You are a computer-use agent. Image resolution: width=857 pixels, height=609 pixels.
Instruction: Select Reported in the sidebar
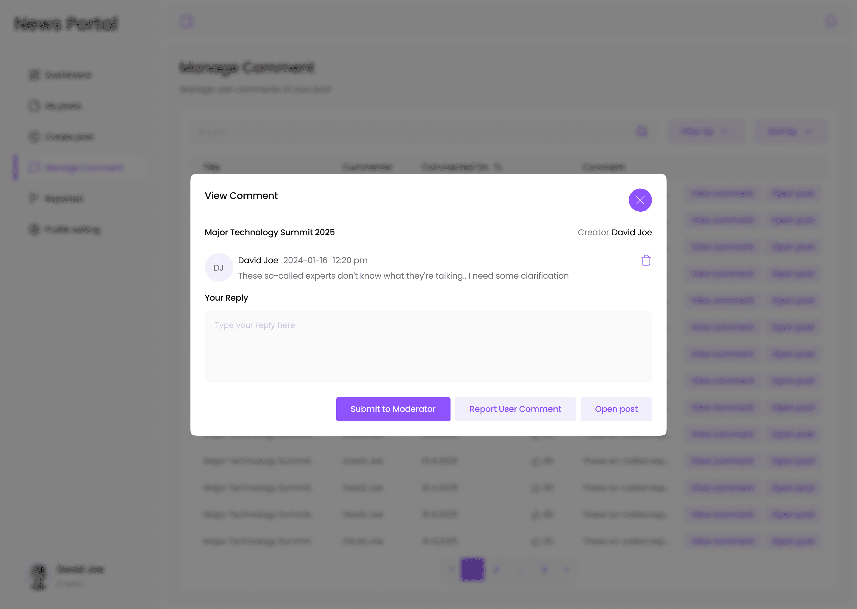coord(63,198)
